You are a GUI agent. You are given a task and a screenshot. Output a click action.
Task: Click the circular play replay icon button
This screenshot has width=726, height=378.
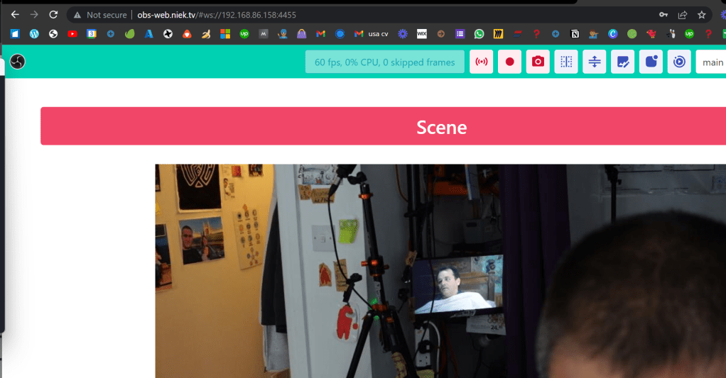(679, 62)
